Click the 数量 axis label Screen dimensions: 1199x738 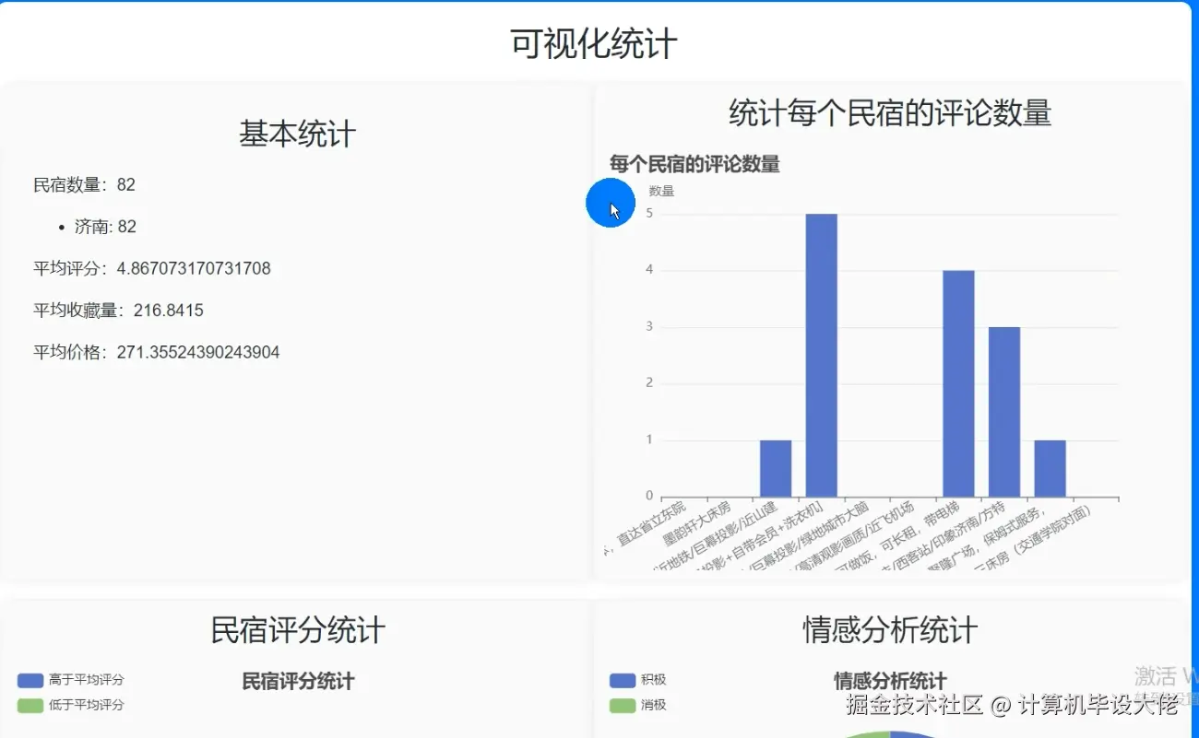[662, 190]
